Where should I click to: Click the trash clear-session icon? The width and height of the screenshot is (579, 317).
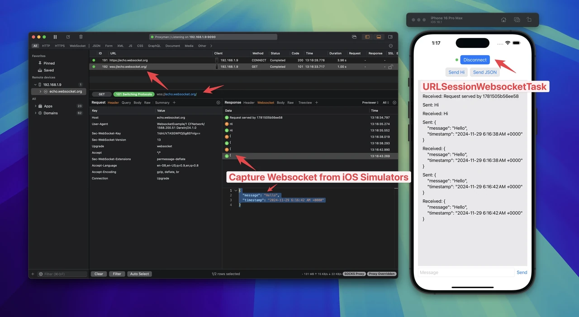coord(81,37)
